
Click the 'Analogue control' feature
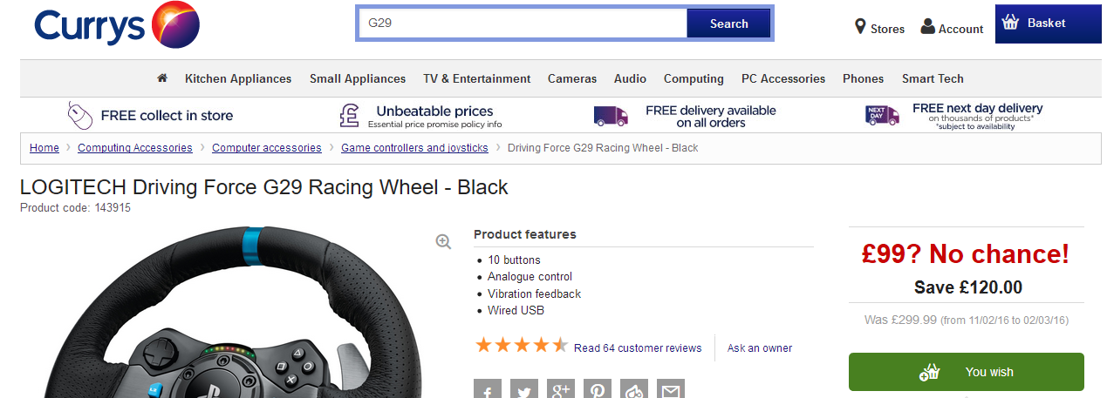click(530, 277)
